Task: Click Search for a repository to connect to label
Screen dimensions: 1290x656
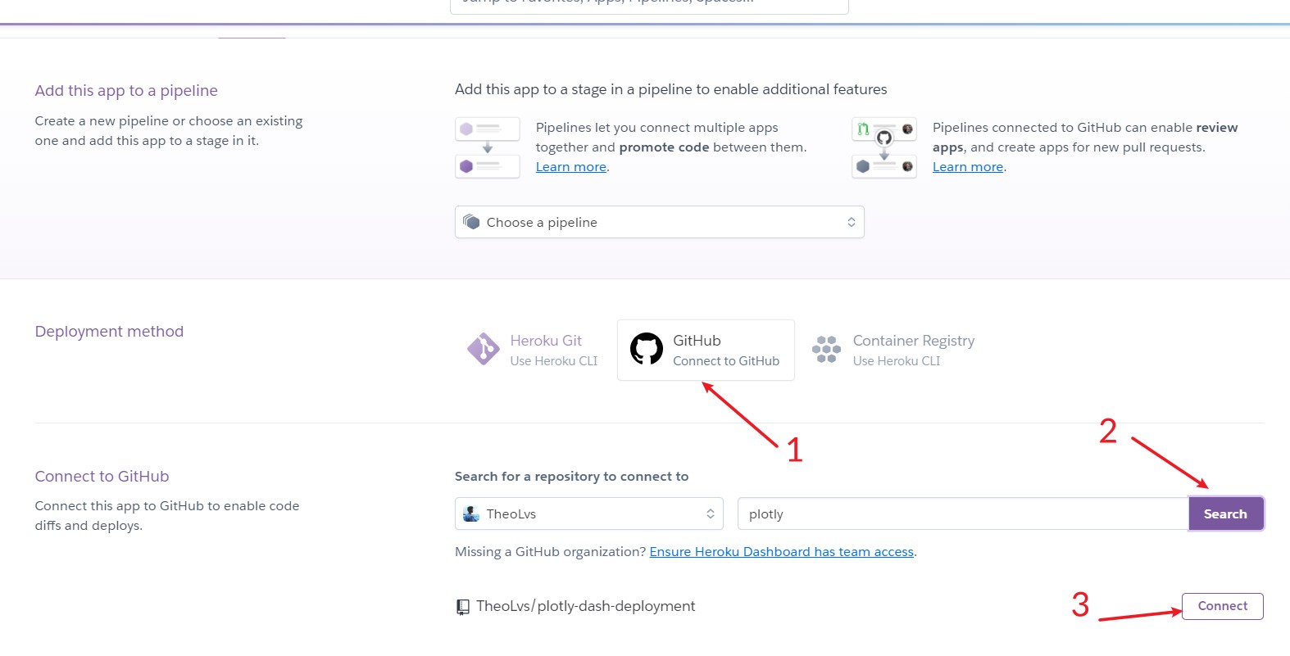Action: coord(571,477)
